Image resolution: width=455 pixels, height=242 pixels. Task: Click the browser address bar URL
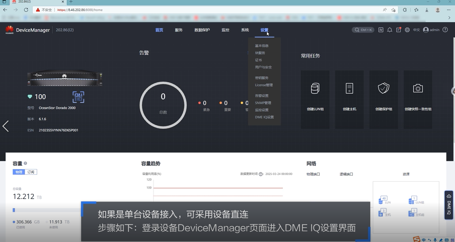point(80,10)
